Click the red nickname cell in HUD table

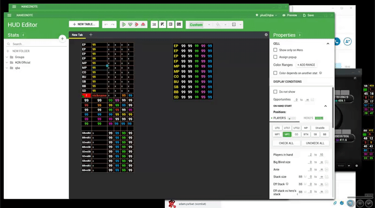(x=99, y=96)
